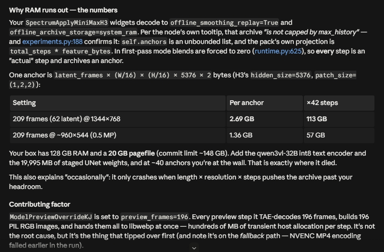Click the ModelPreviewOverrideKJ inline code
Image resolution: width=384 pixels, height=252 pixels.
point(51,217)
